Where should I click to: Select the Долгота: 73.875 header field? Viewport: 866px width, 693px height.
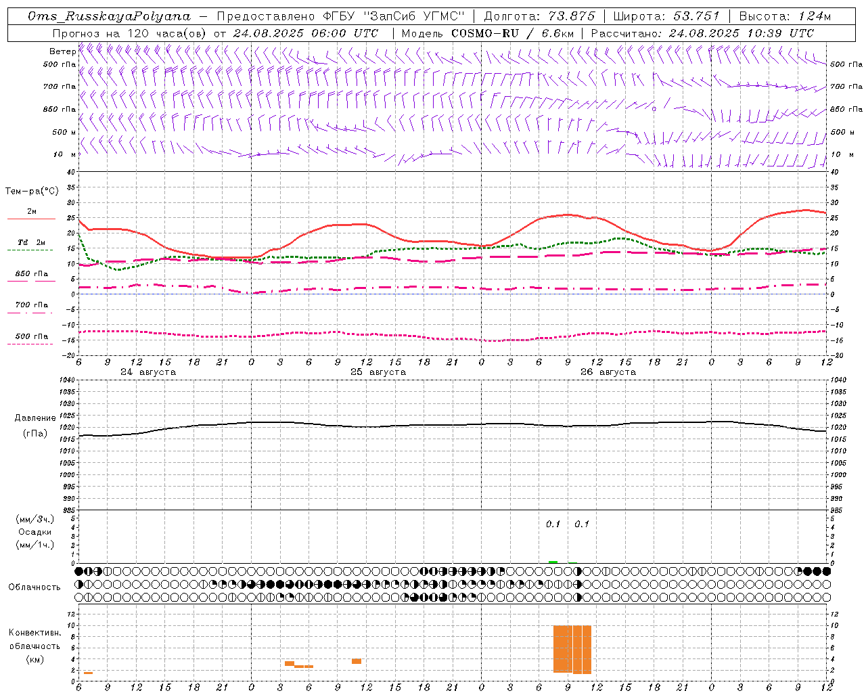point(540,16)
